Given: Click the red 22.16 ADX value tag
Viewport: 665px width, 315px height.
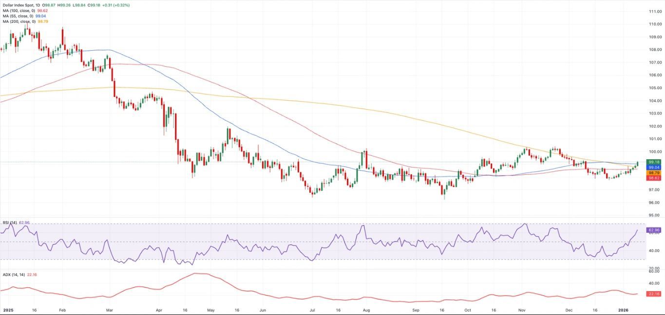Looking at the screenshot, I should (x=654, y=294).
